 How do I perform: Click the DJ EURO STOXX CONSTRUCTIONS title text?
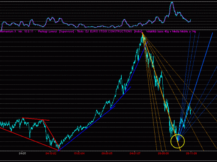coord(108,32)
